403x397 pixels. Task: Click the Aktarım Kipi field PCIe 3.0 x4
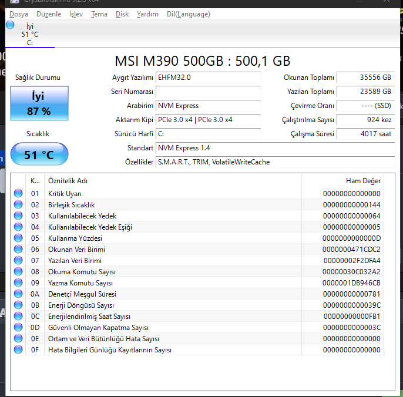pyautogui.click(x=208, y=120)
